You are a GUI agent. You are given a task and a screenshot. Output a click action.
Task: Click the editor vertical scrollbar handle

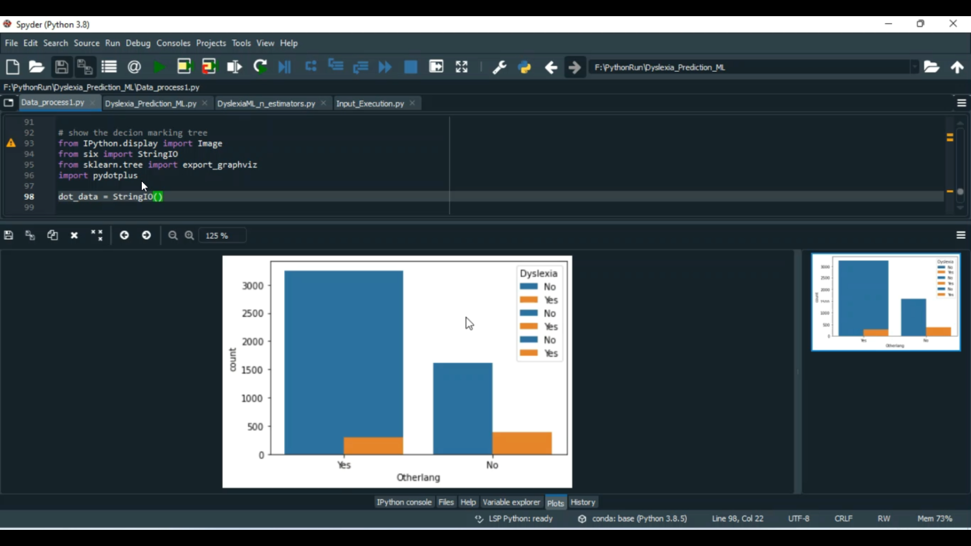[x=960, y=191]
